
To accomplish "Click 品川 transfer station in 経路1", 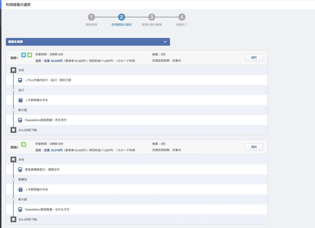I will pyautogui.click(x=21, y=90).
